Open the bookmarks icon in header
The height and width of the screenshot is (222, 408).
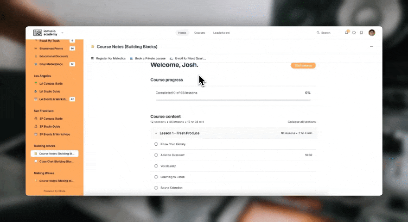pyautogui.click(x=362, y=33)
